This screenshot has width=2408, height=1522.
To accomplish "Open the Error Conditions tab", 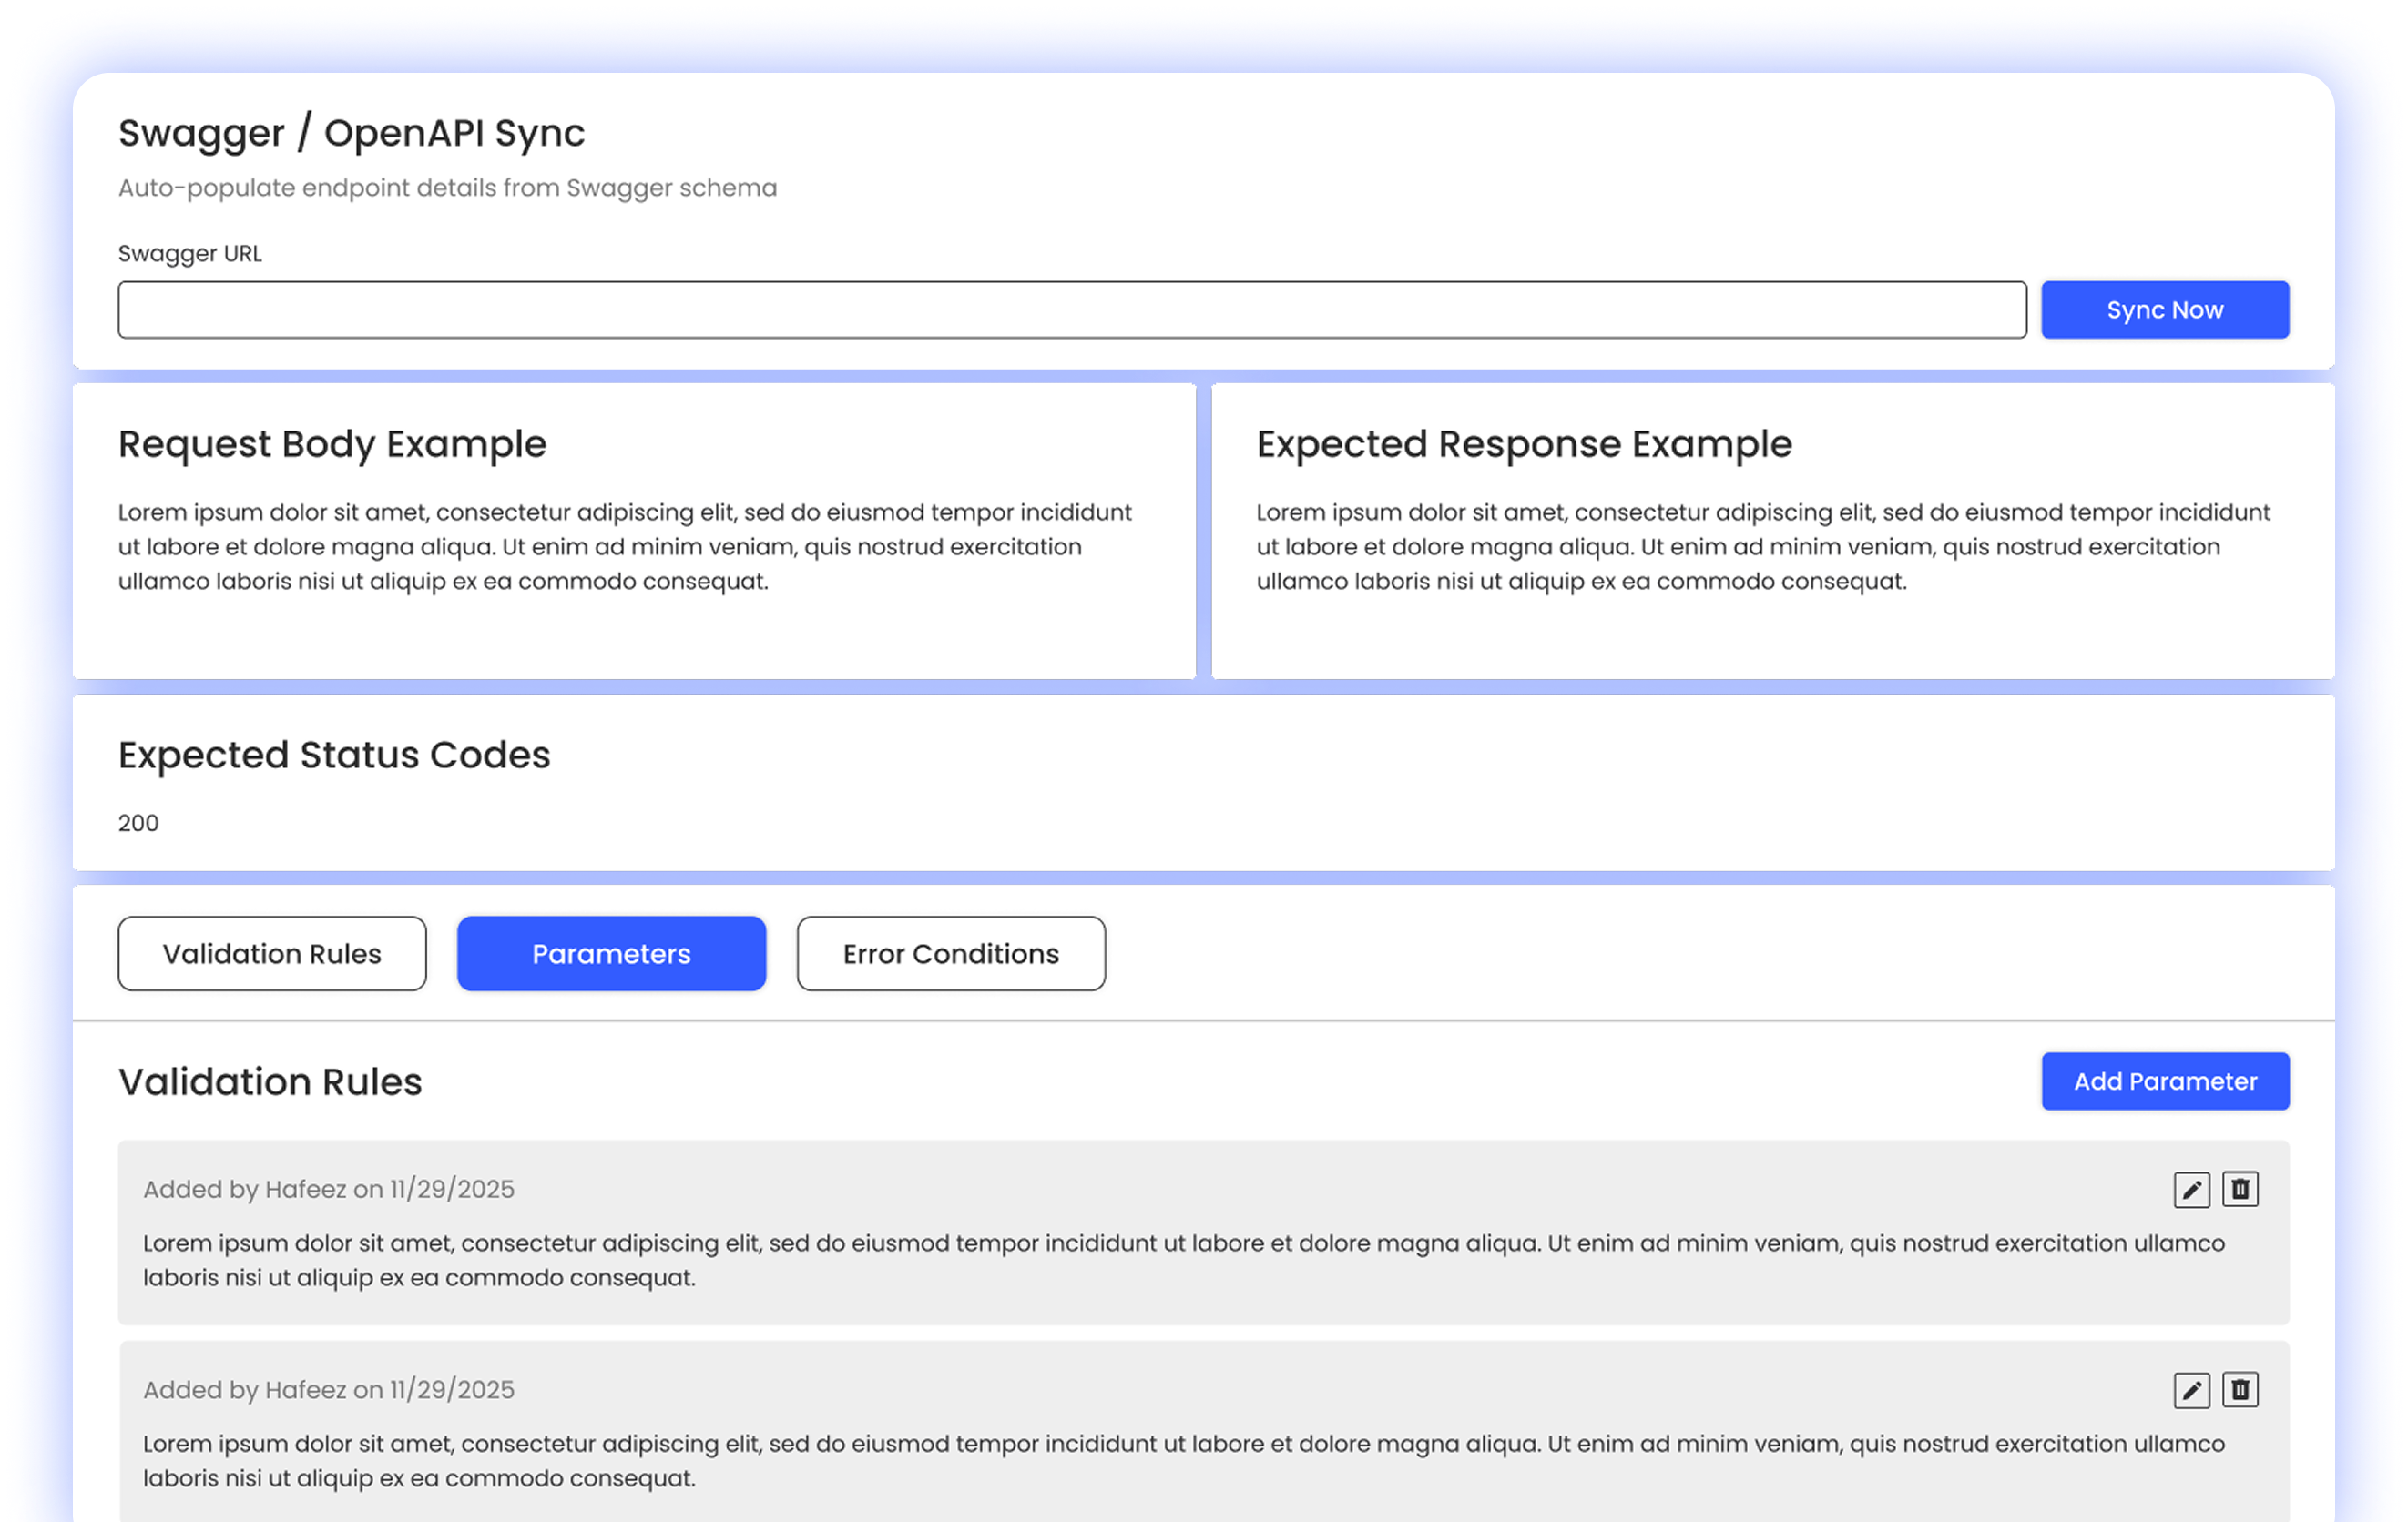I will click(951, 953).
